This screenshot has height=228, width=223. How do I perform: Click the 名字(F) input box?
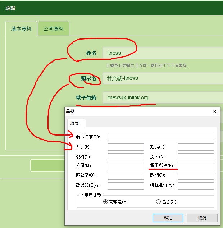point(126,147)
